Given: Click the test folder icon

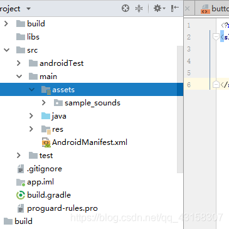Looking at the screenshot, I should coord(33,156).
